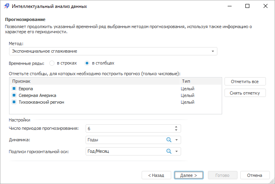Click the Число периодов прогнозирования input field

(x=128, y=129)
